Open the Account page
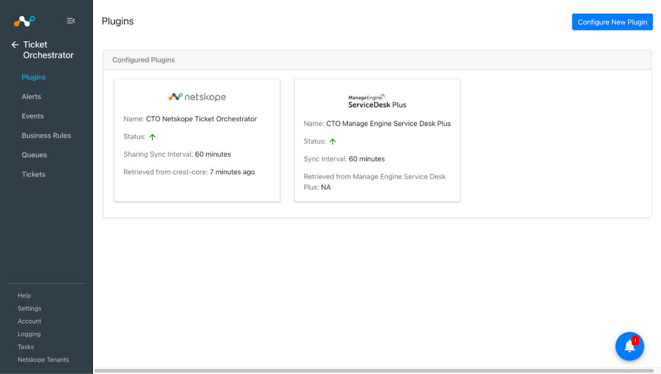Screen dimensions: 661x374 point(30,321)
